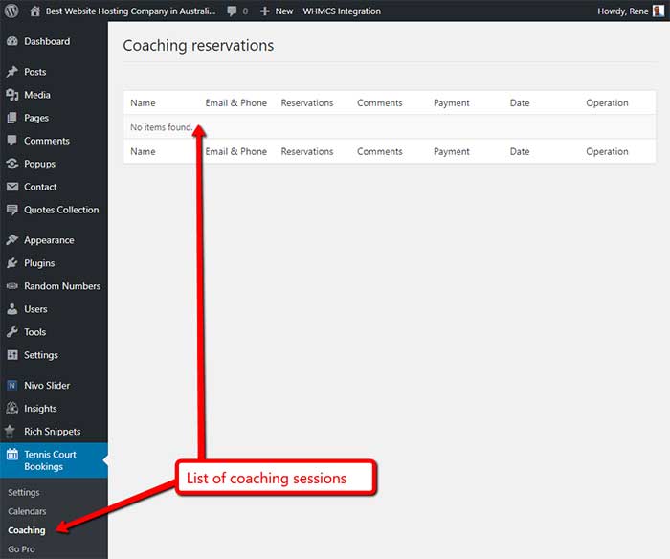Click the bottom Comments column footer
Viewport: 670px width, 559px height.
[x=379, y=152]
